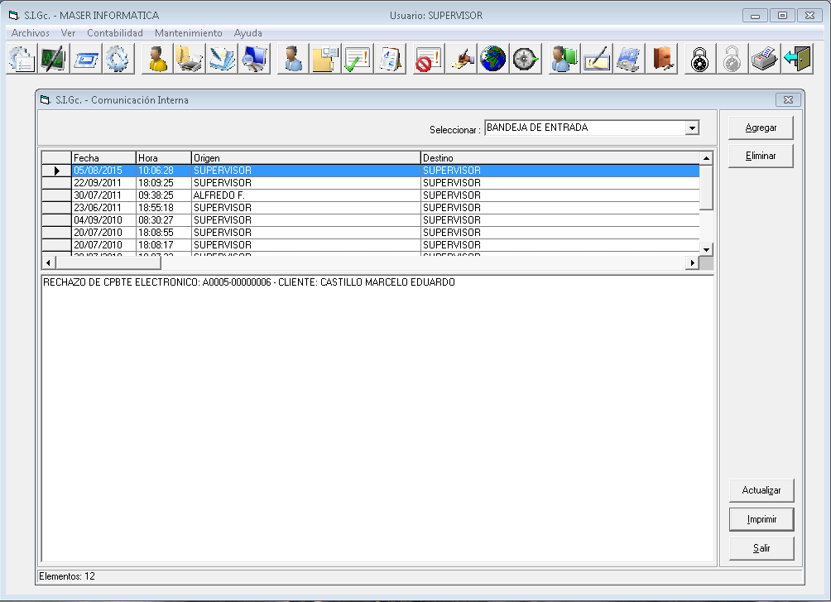
Task: Expand the Seleccionar dropdown showing BANDEJA DE ENTRADA
Action: [692, 128]
